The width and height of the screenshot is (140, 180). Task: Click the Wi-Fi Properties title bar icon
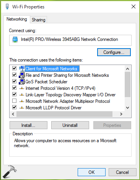pos(7,6)
